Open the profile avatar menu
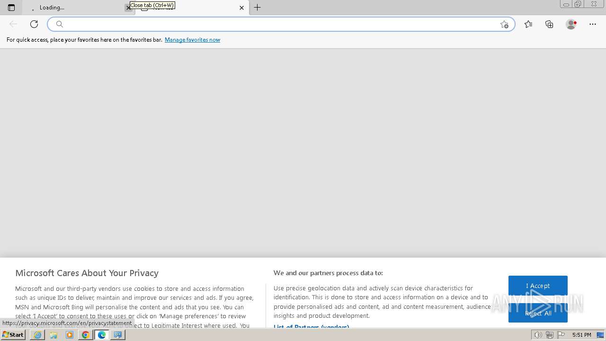Screen dimensions: 606x341 click(571, 24)
